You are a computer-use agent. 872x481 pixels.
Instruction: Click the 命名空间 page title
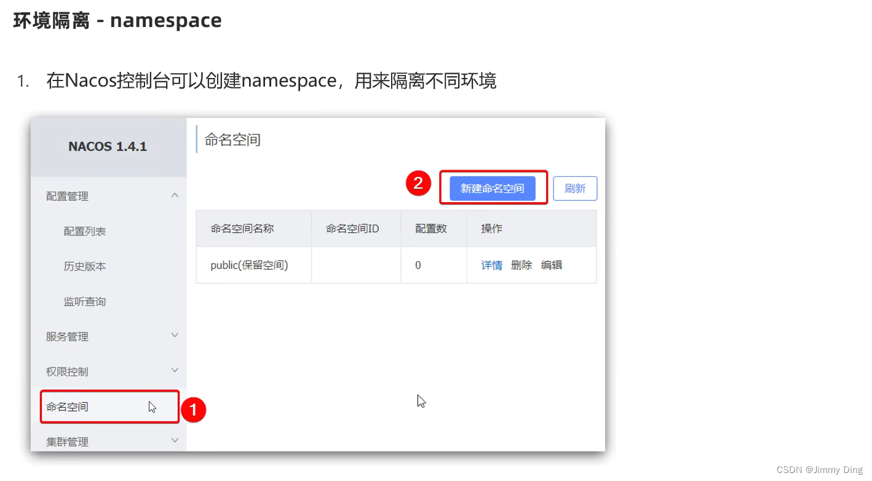click(x=232, y=140)
